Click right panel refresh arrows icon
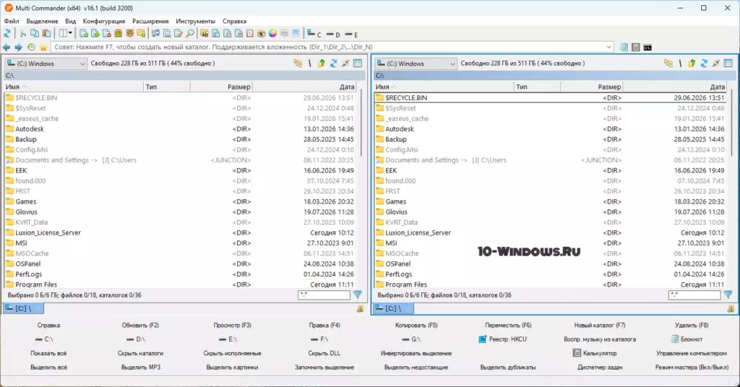Screen dimensions: 740x387 tap(704, 63)
